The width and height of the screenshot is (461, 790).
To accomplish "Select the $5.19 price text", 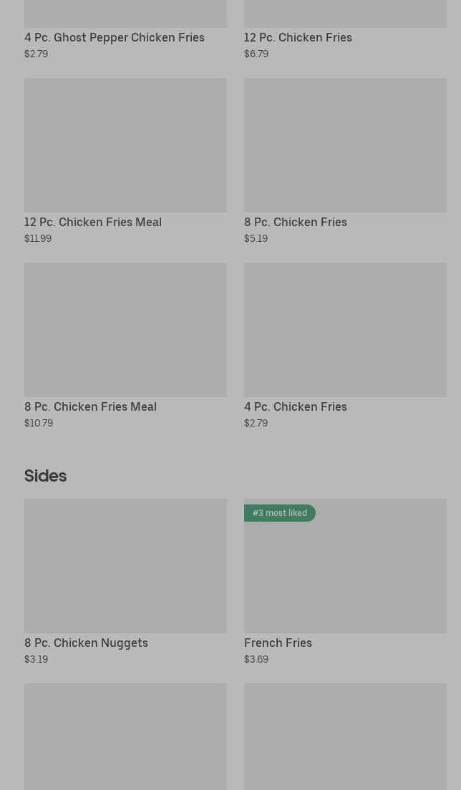I will pos(256,238).
